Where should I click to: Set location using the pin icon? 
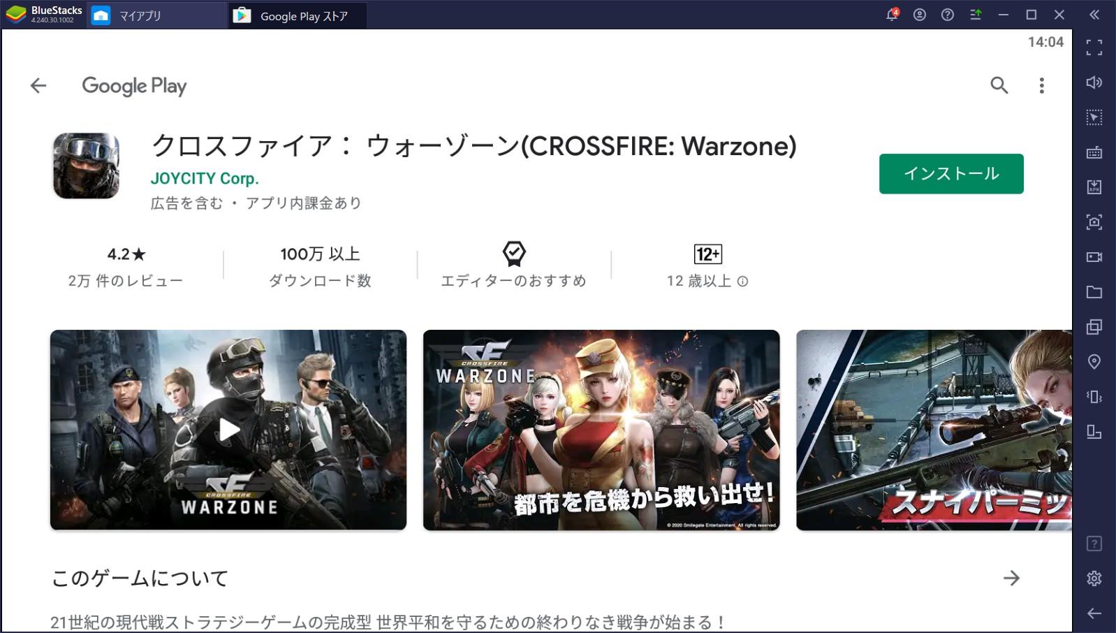pyautogui.click(x=1094, y=362)
